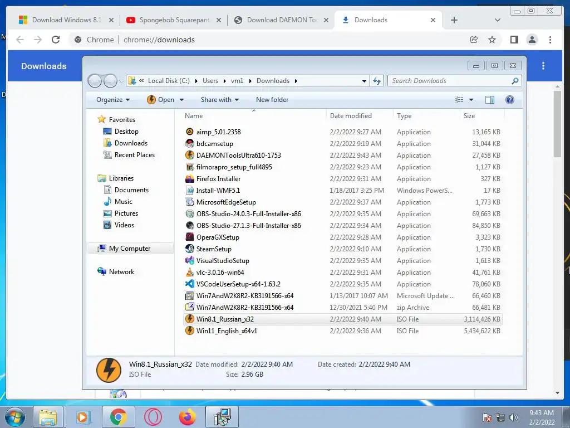570x428 pixels.
Task: Open recent pages dropdown beside navigation buttons
Action: point(122,81)
